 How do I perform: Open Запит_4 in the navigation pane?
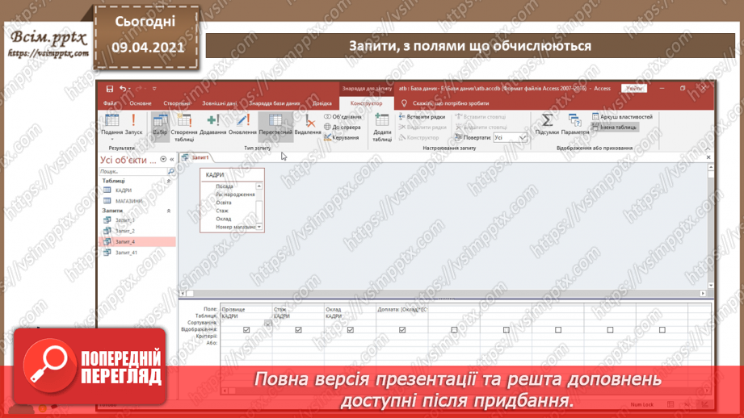(x=125, y=241)
